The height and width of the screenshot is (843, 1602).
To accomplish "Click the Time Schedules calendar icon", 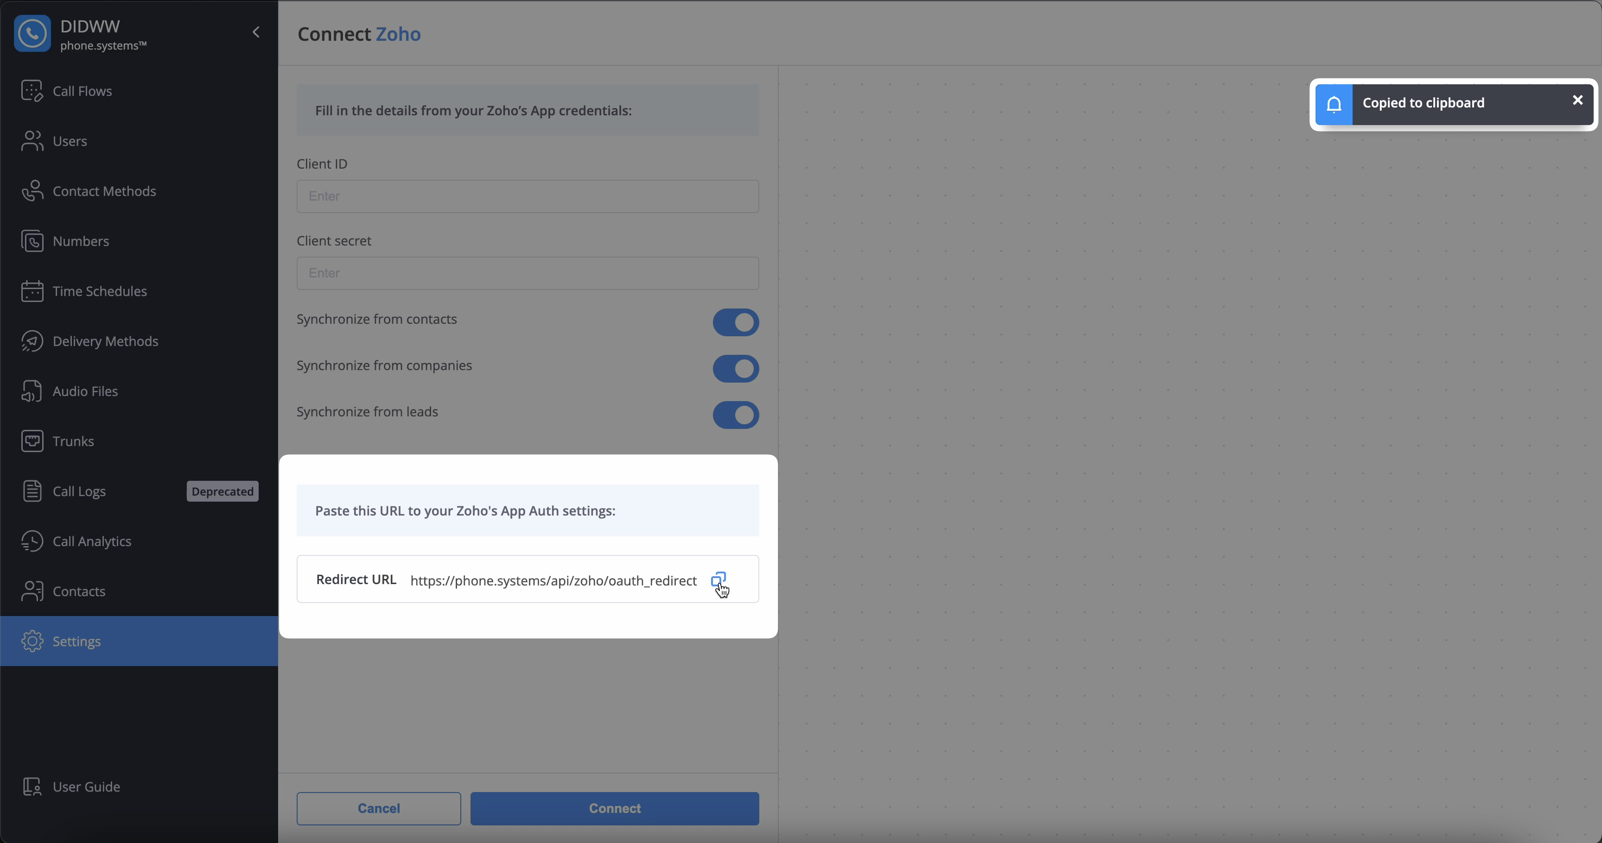I will pos(32,291).
